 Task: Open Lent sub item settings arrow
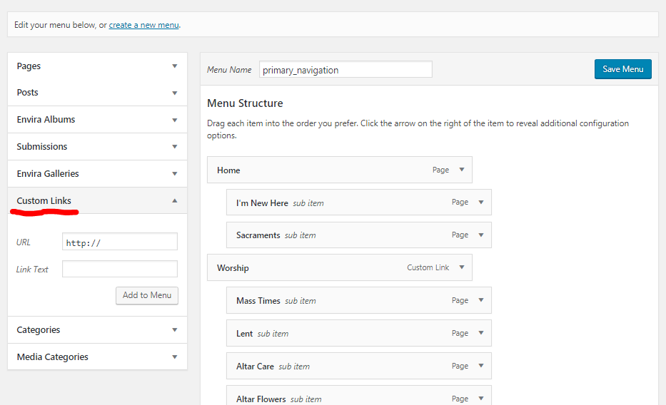pos(481,334)
